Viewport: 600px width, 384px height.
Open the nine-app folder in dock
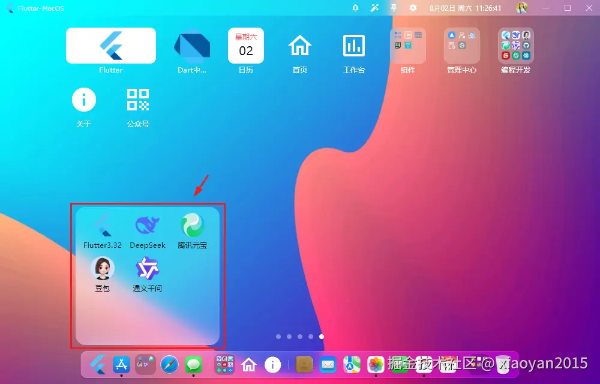[x=224, y=364]
